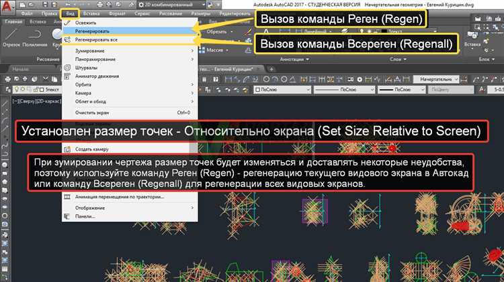
Task: Open the AutoCAD application menu logo
Action: 7,7
